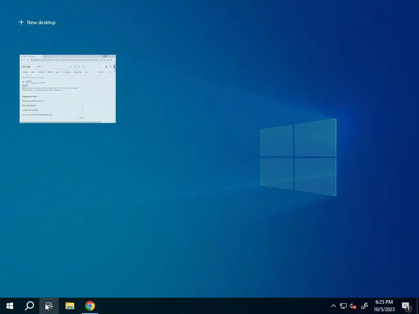Switch to Google Chrome taskbar icon

(90, 306)
